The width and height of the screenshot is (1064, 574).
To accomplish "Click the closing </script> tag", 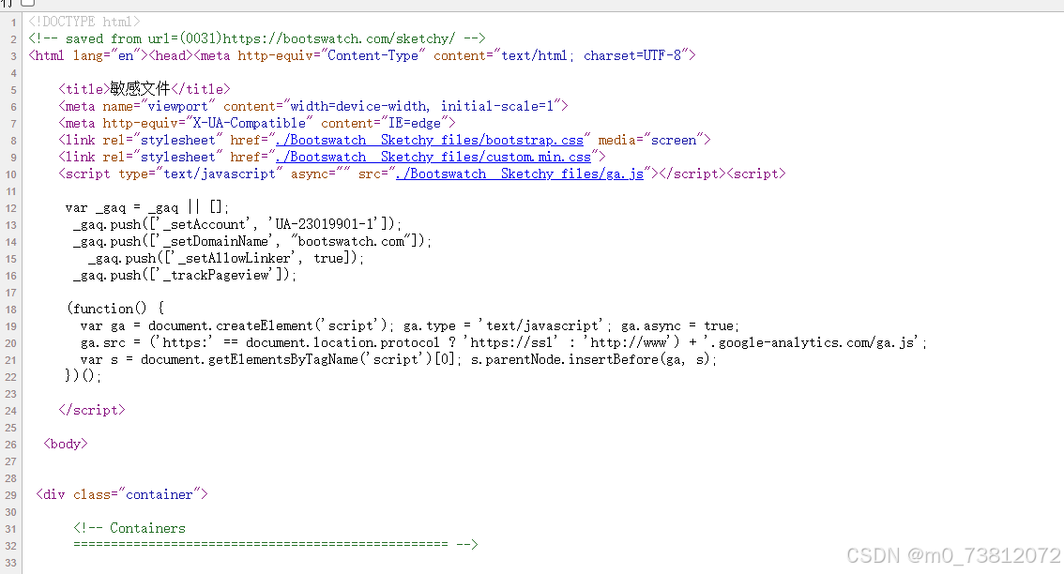I will (x=92, y=410).
